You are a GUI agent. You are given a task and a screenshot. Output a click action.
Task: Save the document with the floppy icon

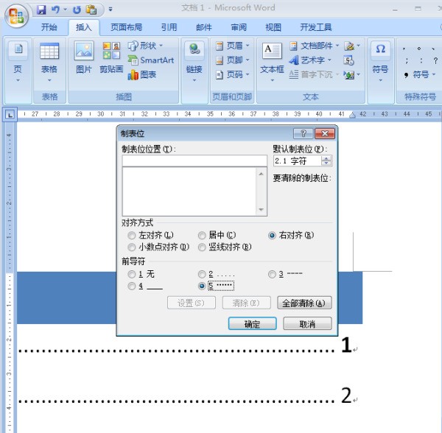point(41,10)
